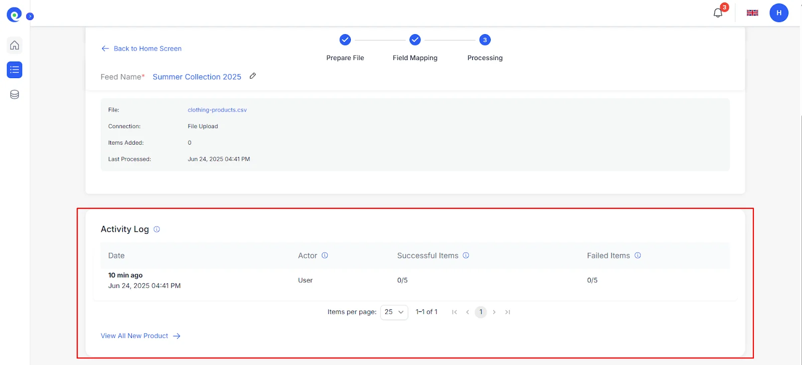
Task: Click the Field Mapping step label
Action: [415, 58]
